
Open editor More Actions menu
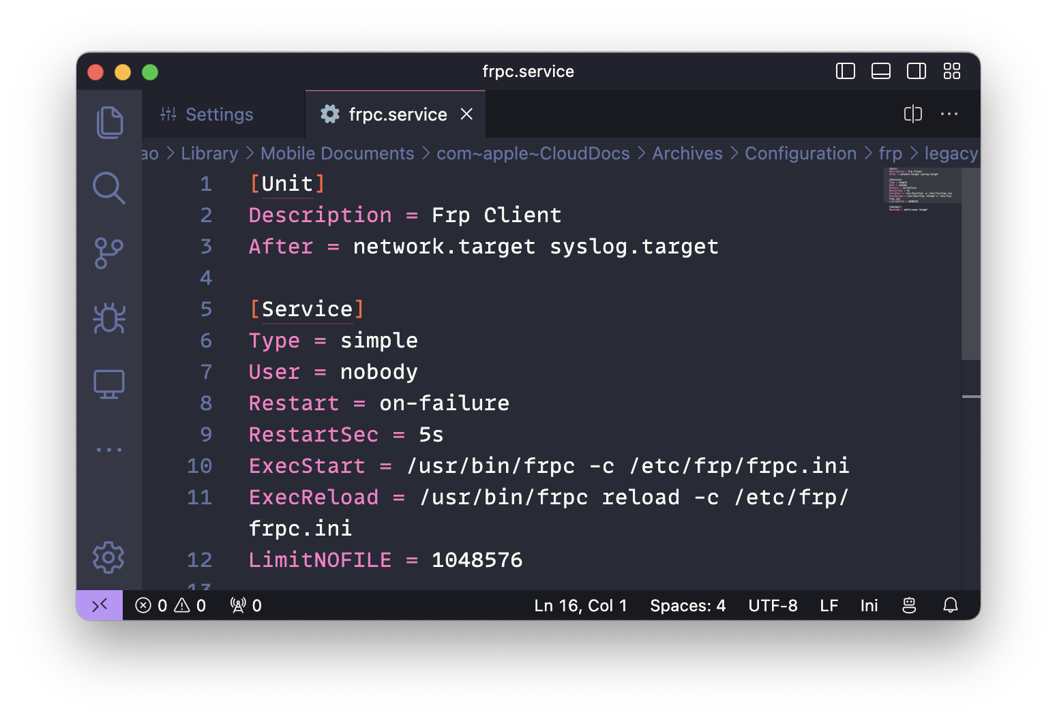pos(949,114)
